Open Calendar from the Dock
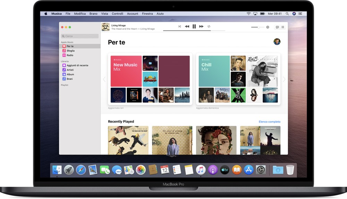 [x=164, y=170]
